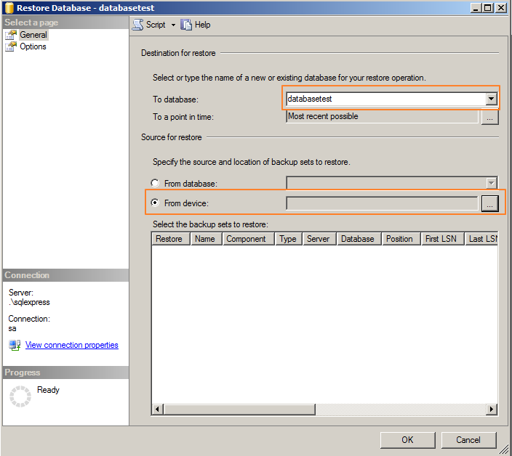The image size is (512, 456).
Task: Click the Restore Database title bar icon
Action: coord(9,7)
